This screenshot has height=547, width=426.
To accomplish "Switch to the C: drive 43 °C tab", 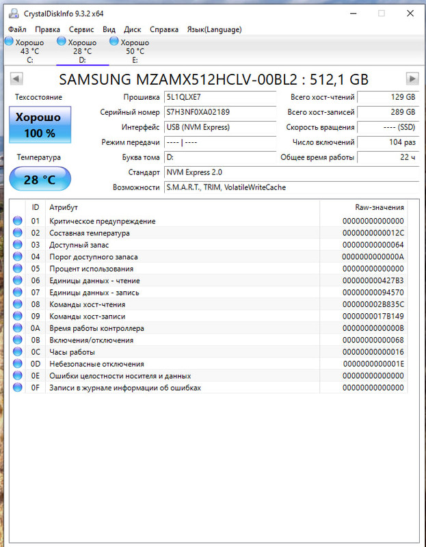I will [x=30, y=51].
